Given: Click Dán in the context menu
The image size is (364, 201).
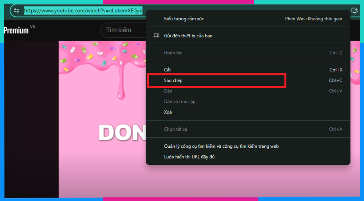Looking at the screenshot, I should point(168,91).
